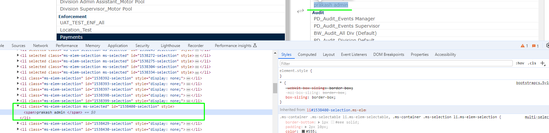This screenshot has height=133, width=549.
Task: Expand ellipsis of 1538430-selection element
Action: click(x=188, y=129)
